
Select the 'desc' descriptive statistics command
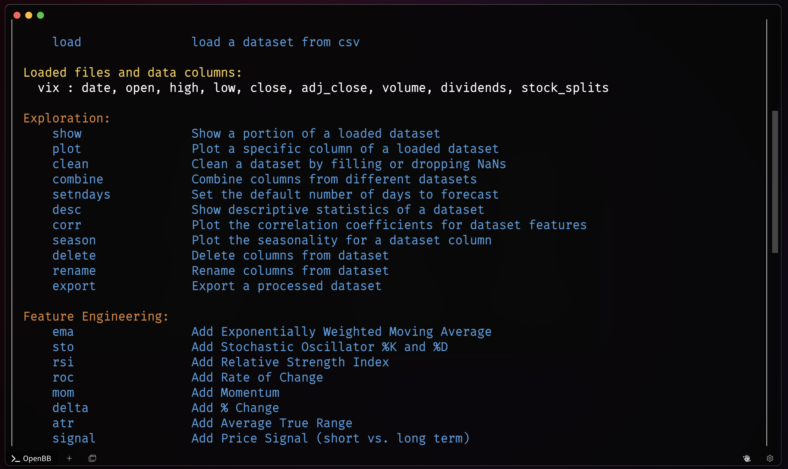67,209
